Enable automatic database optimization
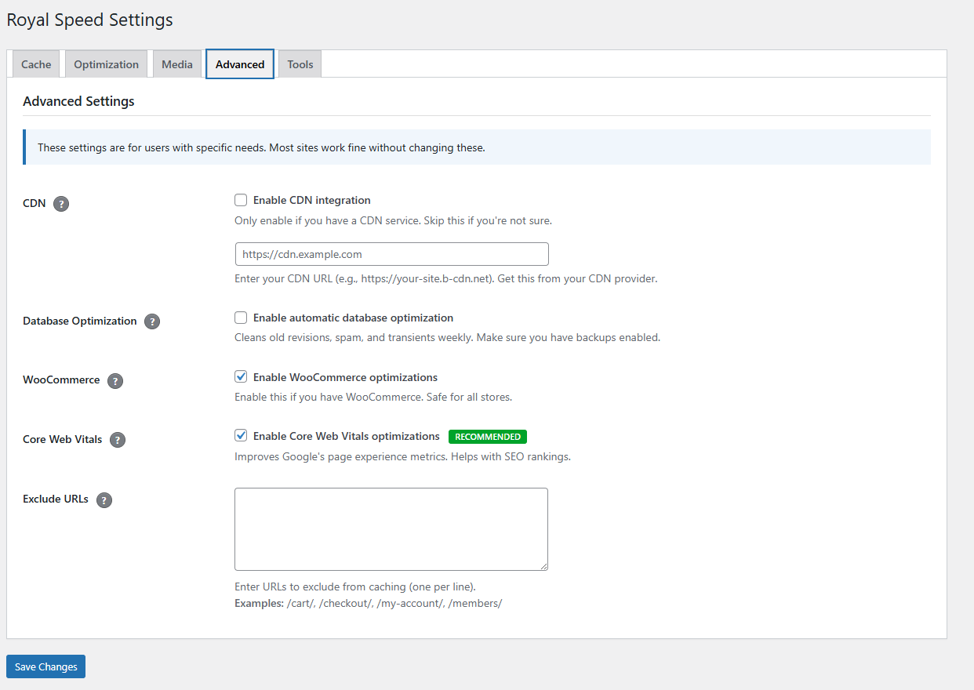Viewport: 974px width, 690px height. tap(241, 317)
